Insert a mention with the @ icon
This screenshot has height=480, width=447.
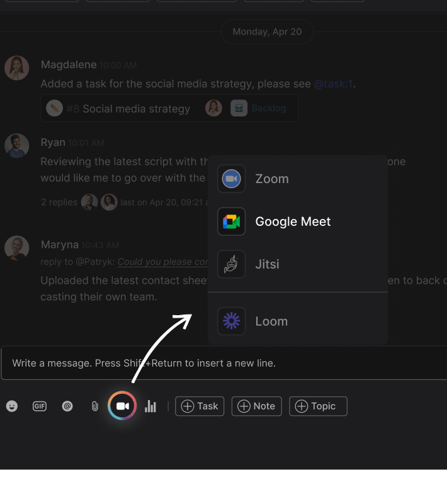pos(67,406)
